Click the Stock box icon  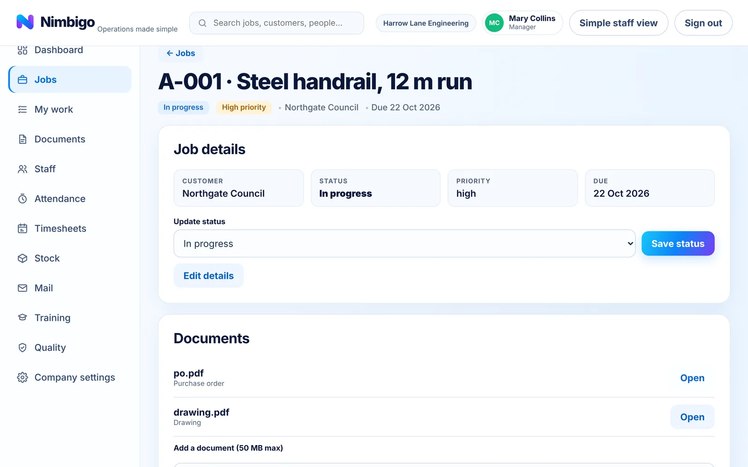[22, 258]
